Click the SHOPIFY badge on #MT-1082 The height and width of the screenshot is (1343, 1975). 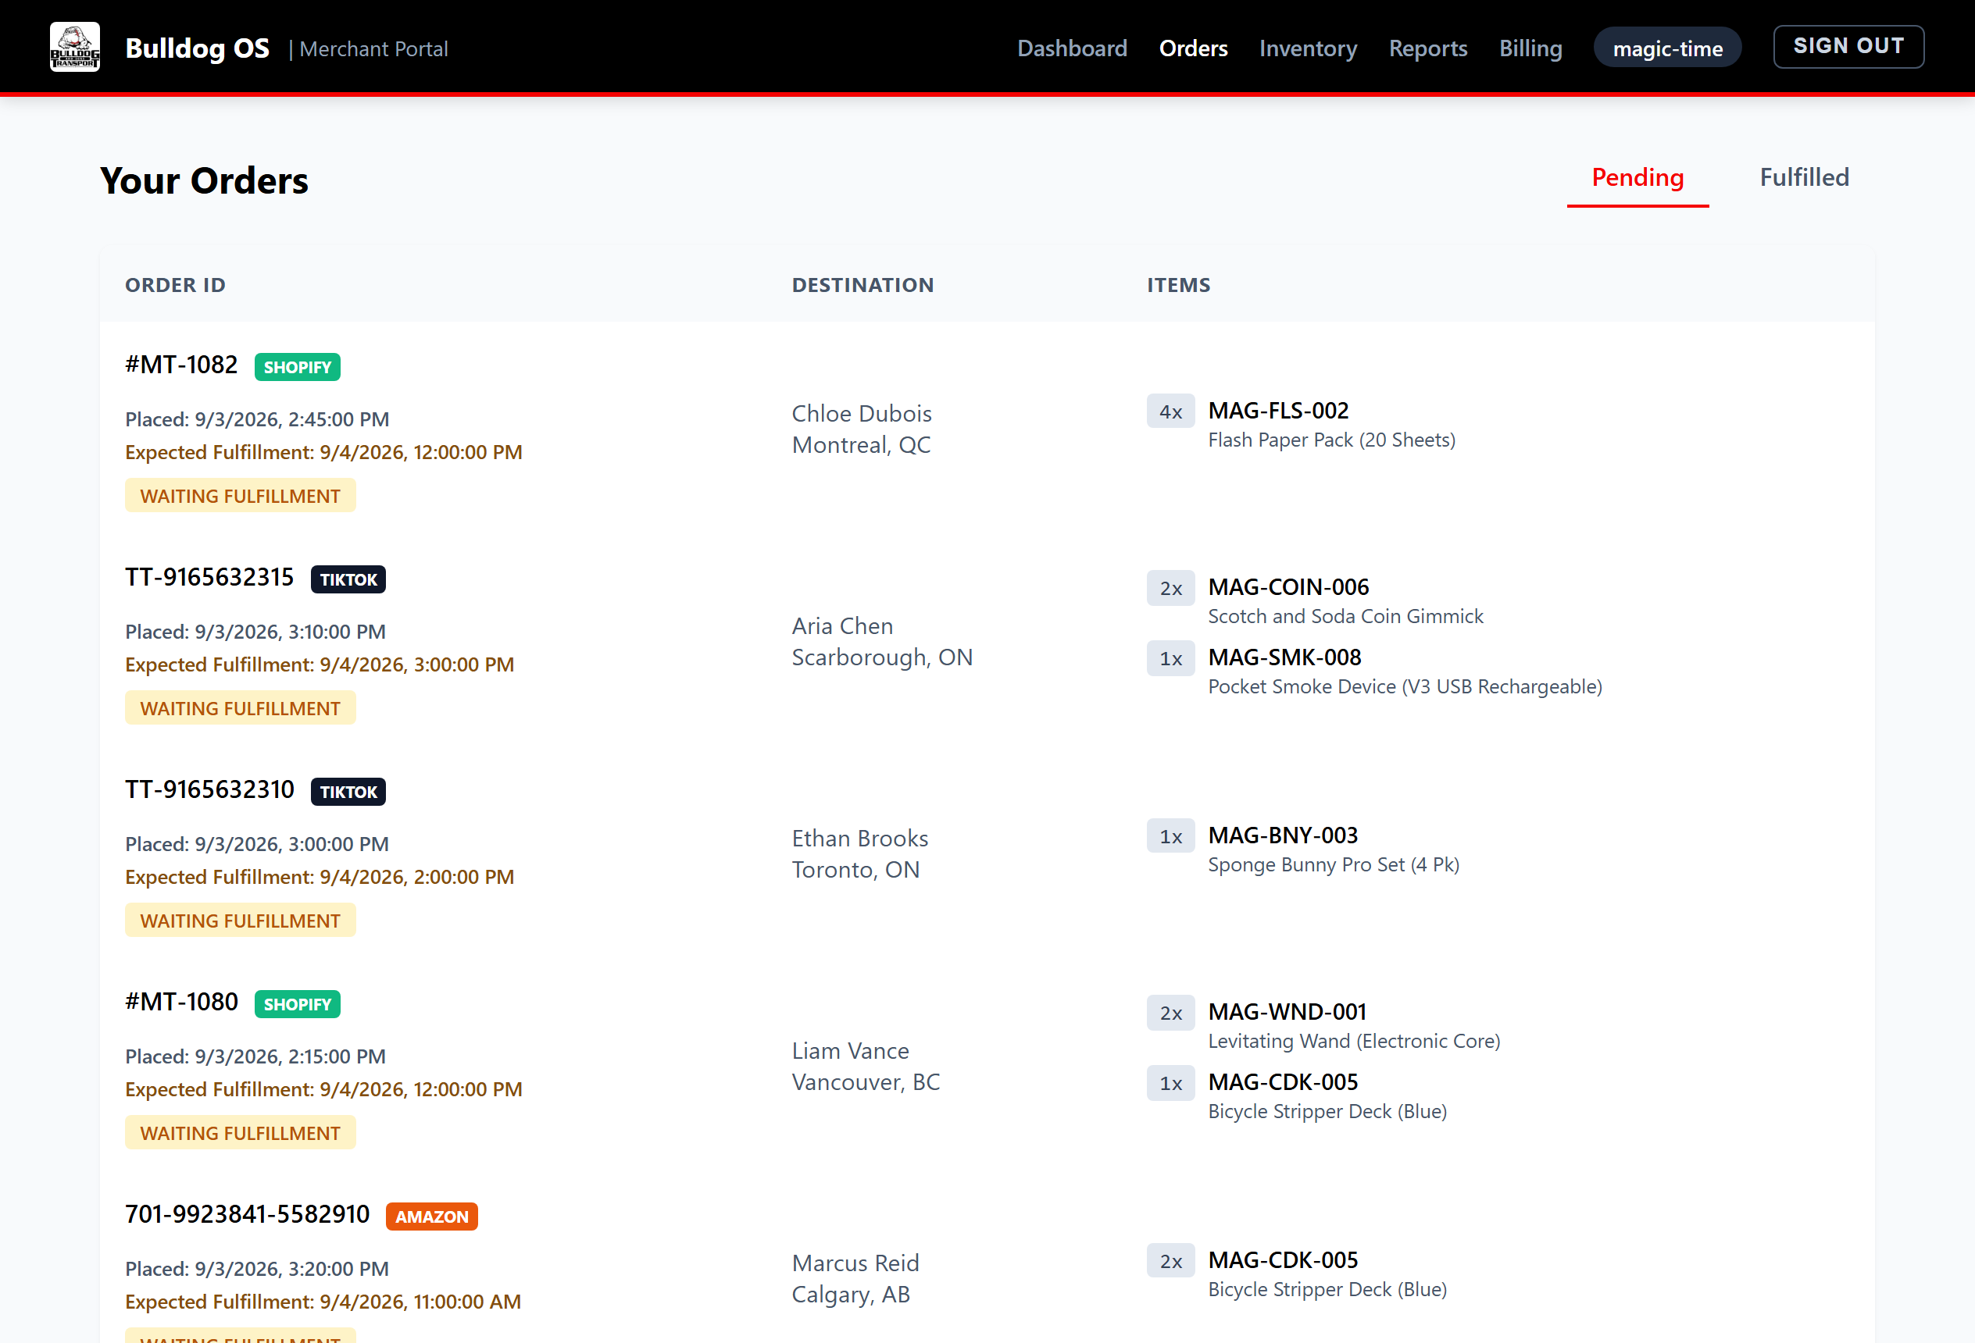point(298,367)
